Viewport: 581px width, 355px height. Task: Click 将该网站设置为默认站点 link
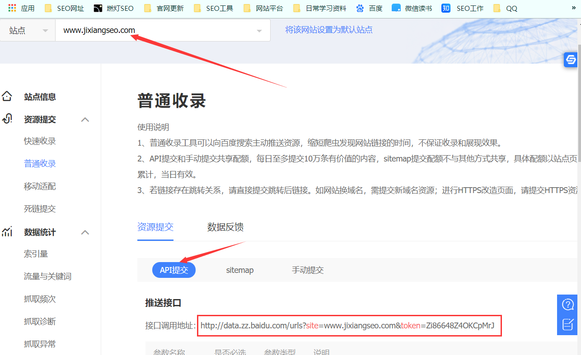point(329,30)
